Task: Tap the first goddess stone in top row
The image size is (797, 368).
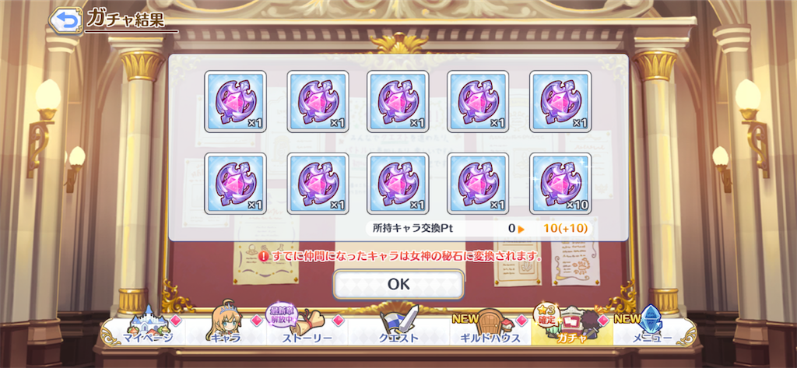Action: coord(235,102)
